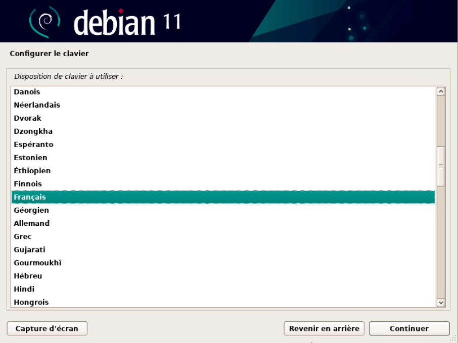Click the highlighted Français entry
The image size is (458, 343).
[x=30, y=197]
